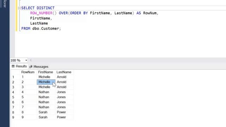
Task: Click dbo.Customer table name in query
Action: (x=46, y=29)
